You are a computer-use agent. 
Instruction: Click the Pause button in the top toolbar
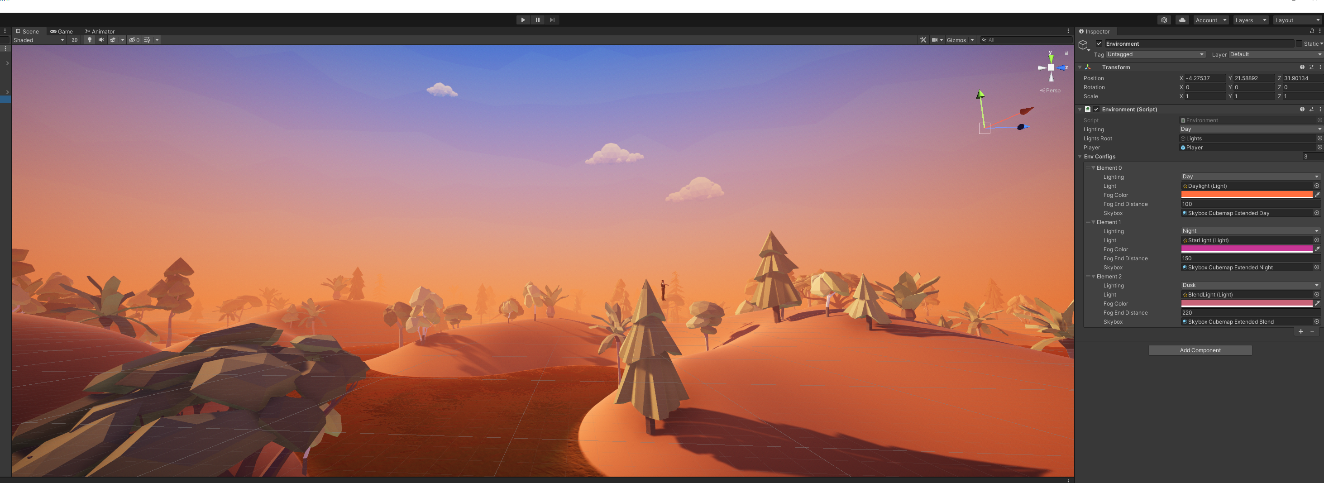538,20
